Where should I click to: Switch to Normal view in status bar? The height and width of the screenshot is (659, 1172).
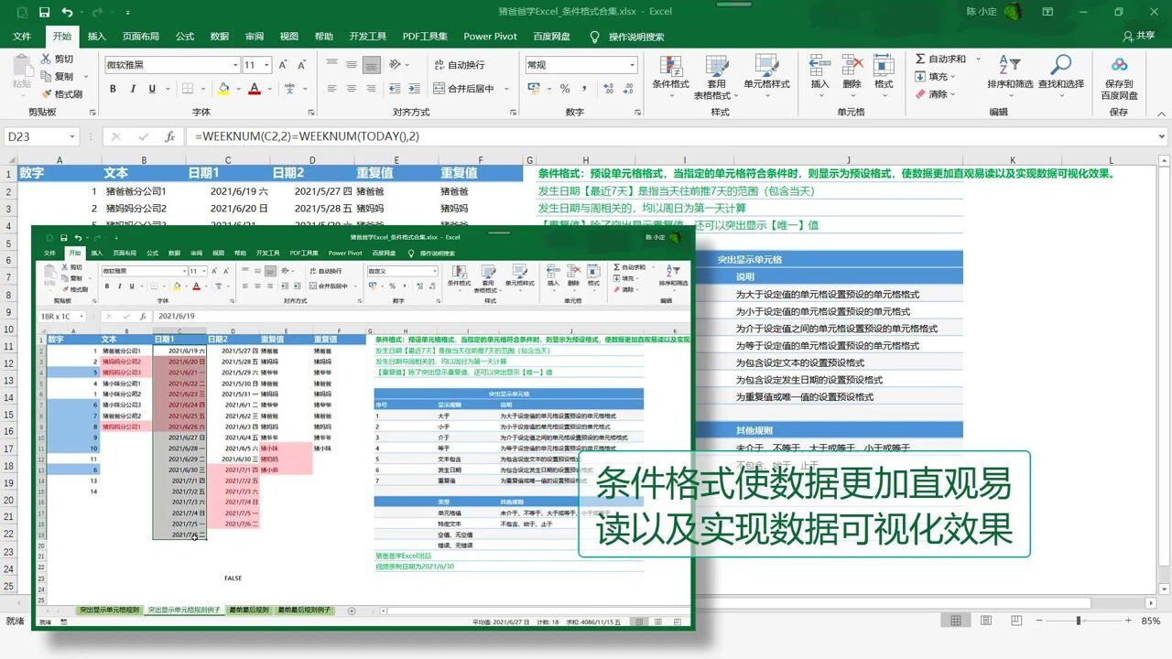[956, 621]
